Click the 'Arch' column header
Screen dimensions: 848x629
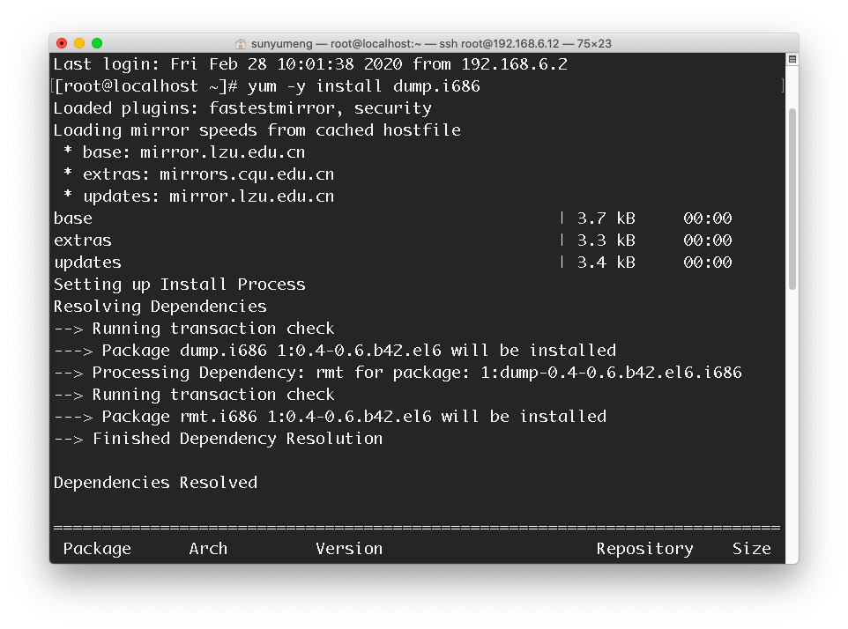pos(208,549)
